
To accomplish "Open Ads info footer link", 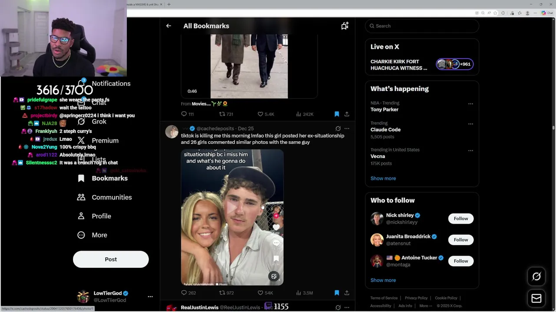I will click(x=405, y=306).
